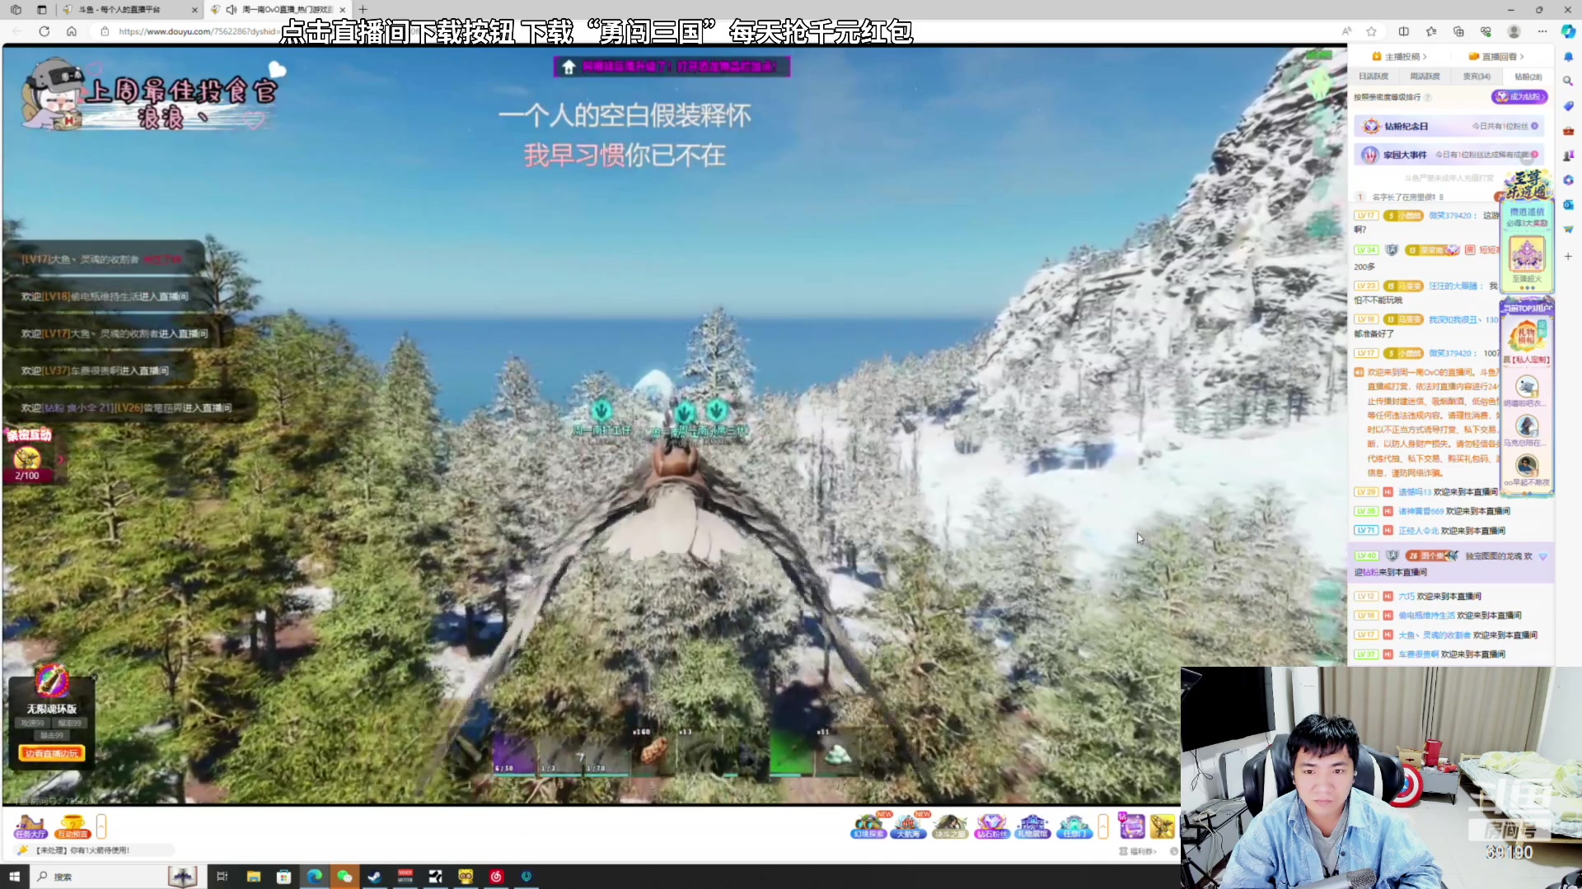Mute the live room tab audio icon
Viewport: 1582px width, 889px height.
tap(232, 10)
